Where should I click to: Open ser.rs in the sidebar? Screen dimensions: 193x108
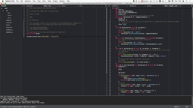point(9,18)
